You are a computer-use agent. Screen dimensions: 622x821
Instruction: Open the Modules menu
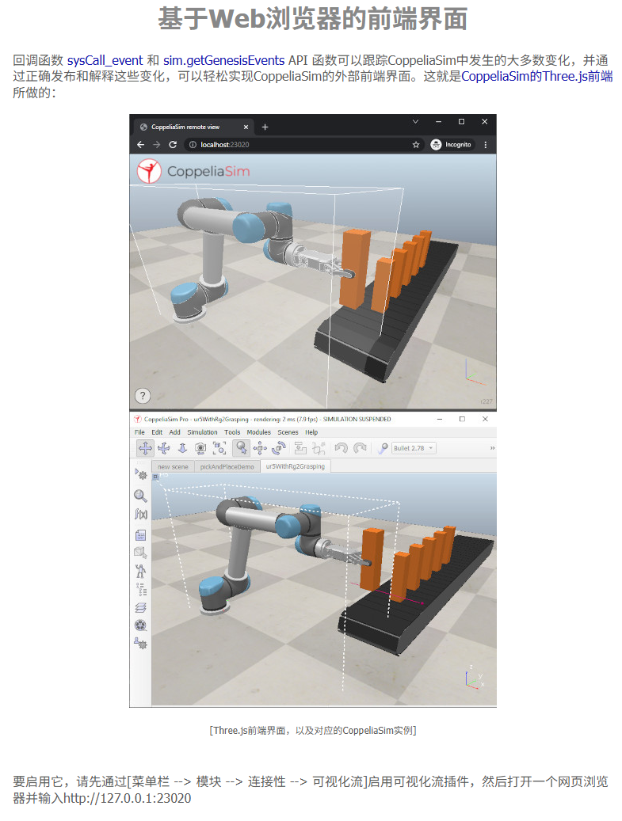click(x=259, y=432)
